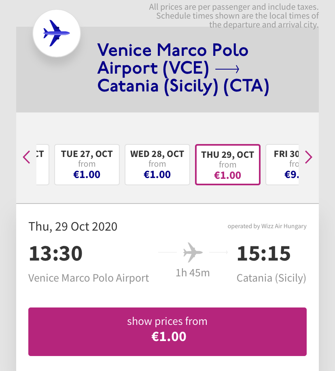Click the Venice to Catania route heading
This screenshot has height=371, width=335.
(183, 69)
